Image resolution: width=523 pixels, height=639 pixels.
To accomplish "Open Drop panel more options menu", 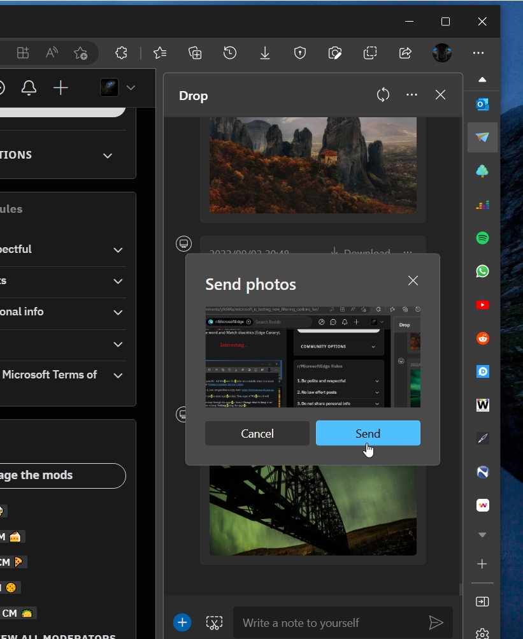I will (412, 95).
